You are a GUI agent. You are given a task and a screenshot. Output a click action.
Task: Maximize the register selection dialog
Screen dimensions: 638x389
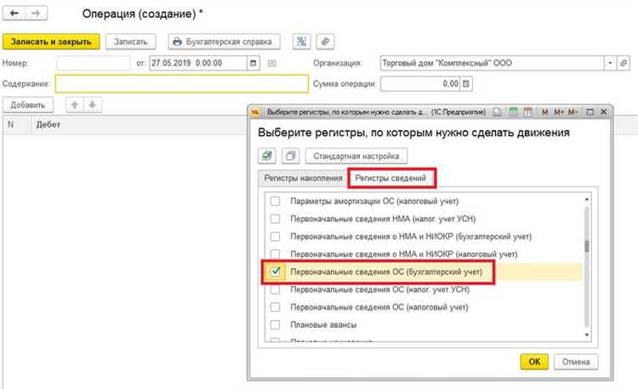tap(590, 112)
